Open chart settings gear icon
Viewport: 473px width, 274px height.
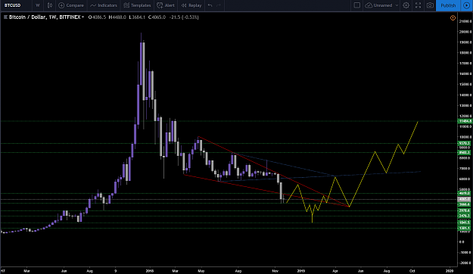pos(406,5)
